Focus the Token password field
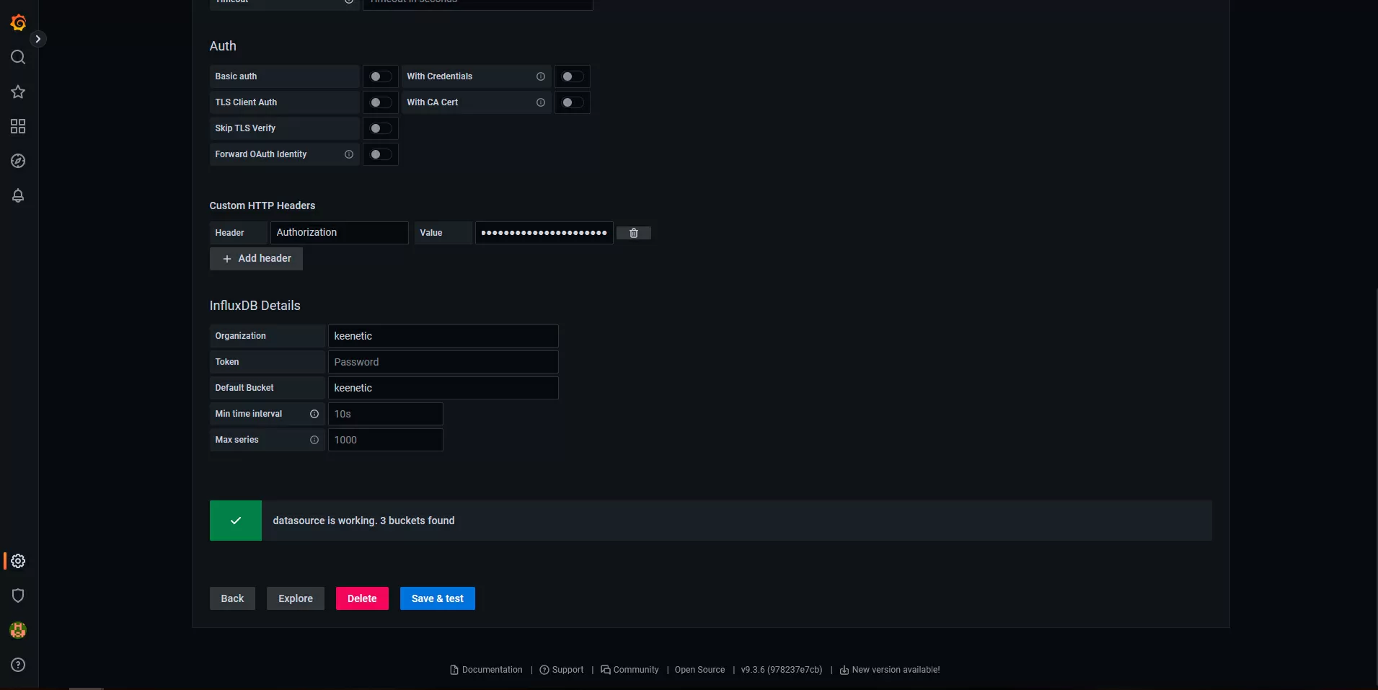 (x=443, y=362)
